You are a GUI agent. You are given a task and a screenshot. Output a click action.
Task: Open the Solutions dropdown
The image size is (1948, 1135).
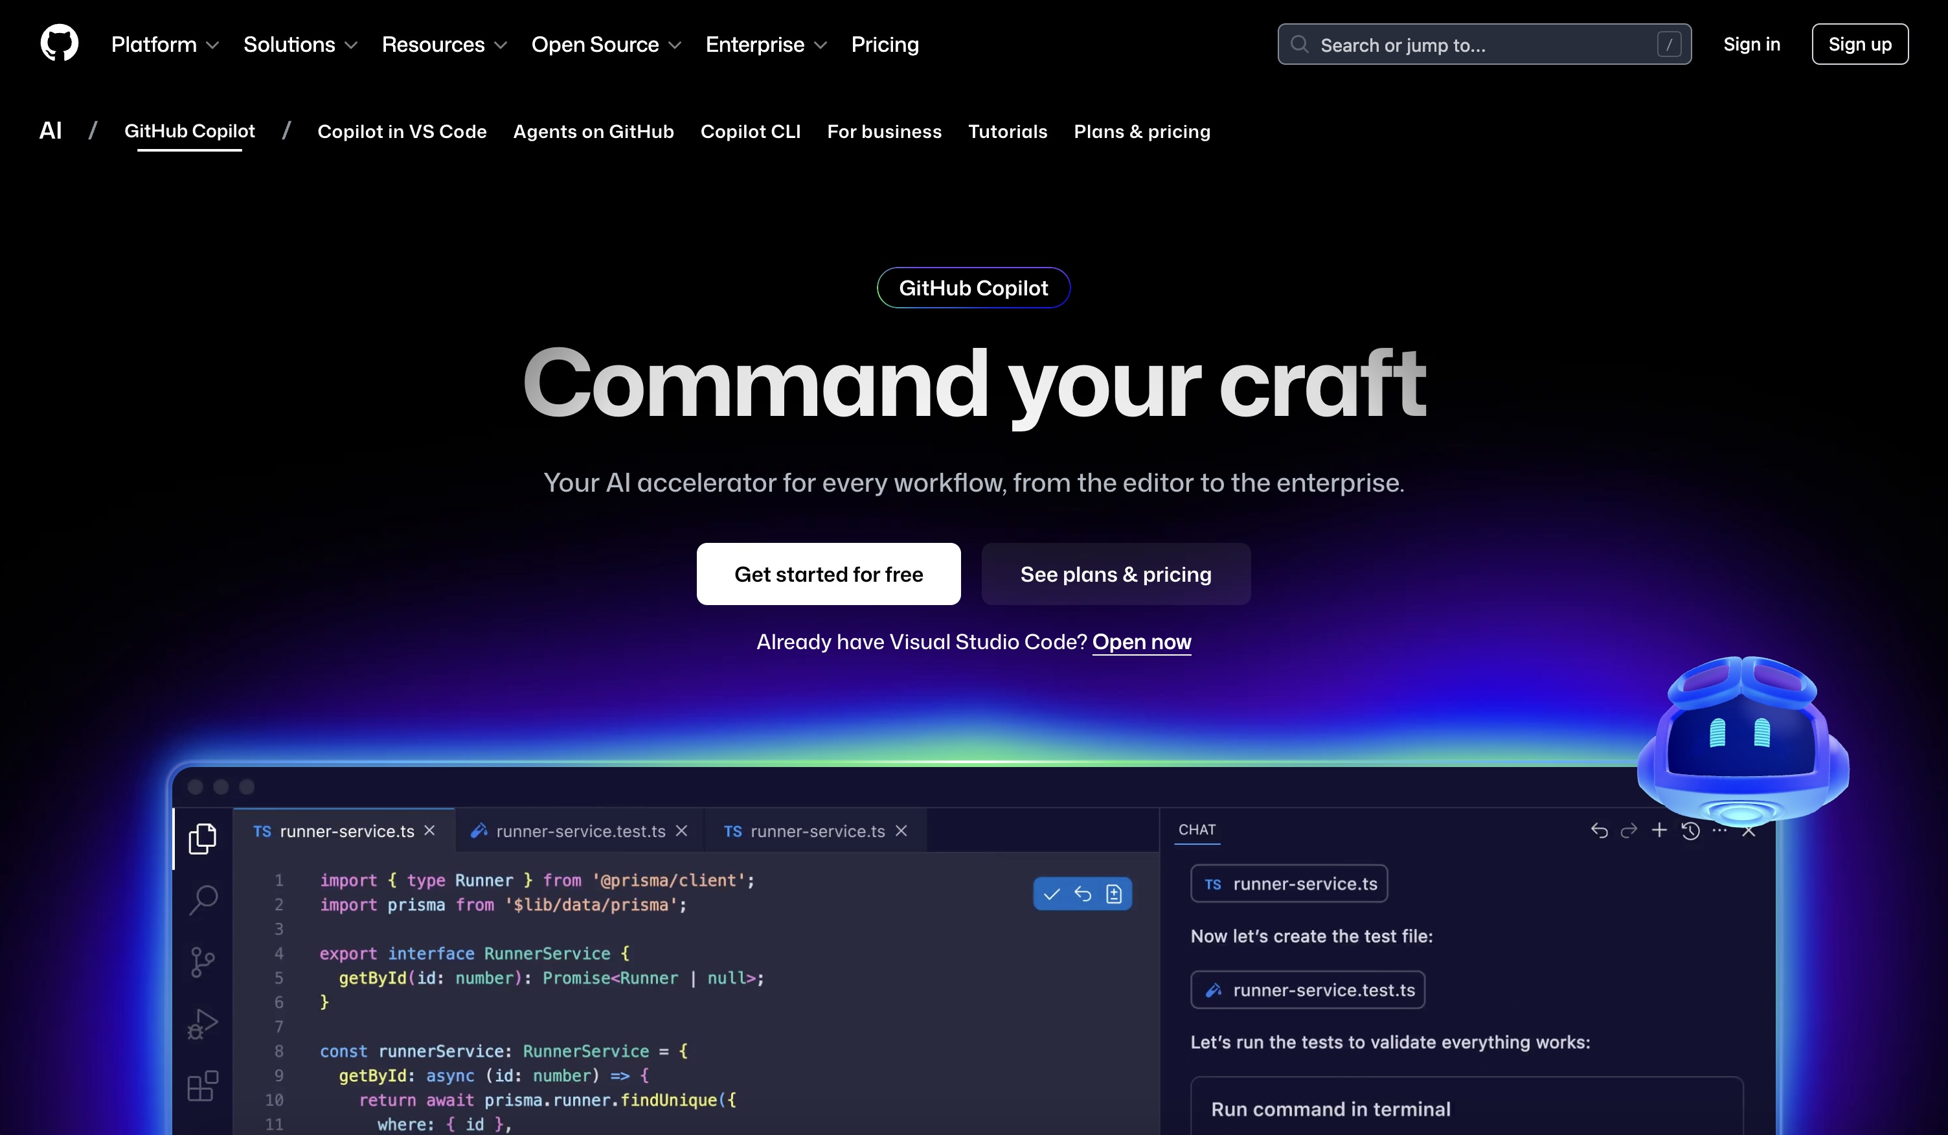coord(300,44)
